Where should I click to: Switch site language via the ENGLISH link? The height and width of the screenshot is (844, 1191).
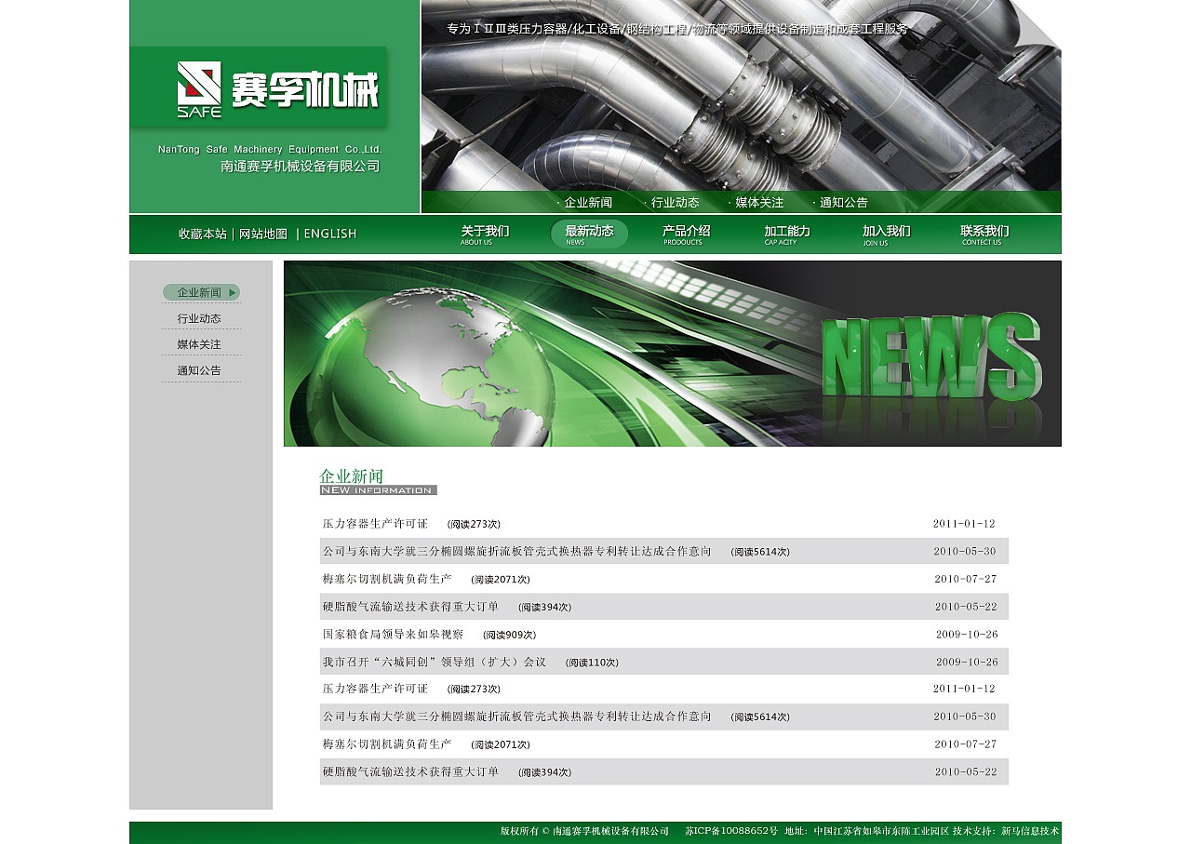[329, 234]
